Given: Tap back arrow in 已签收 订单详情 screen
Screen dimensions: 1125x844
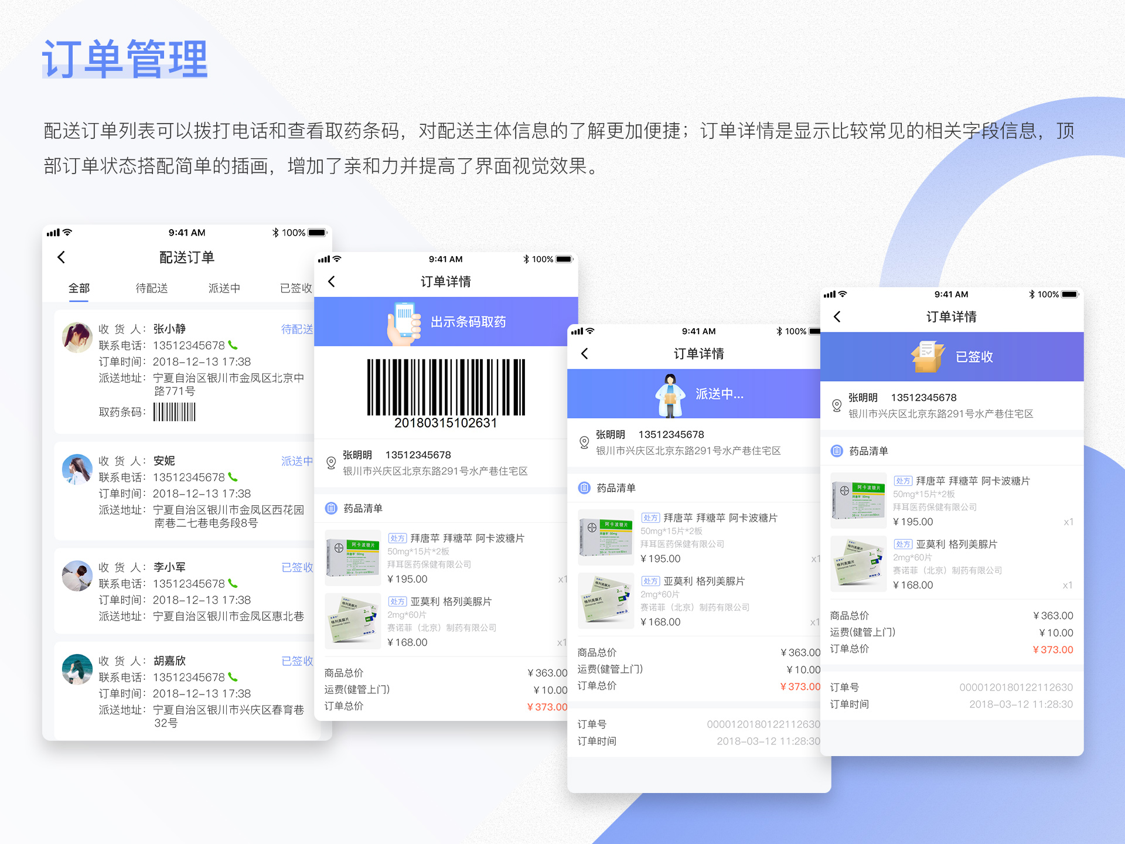Looking at the screenshot, I should click(837, 316).
